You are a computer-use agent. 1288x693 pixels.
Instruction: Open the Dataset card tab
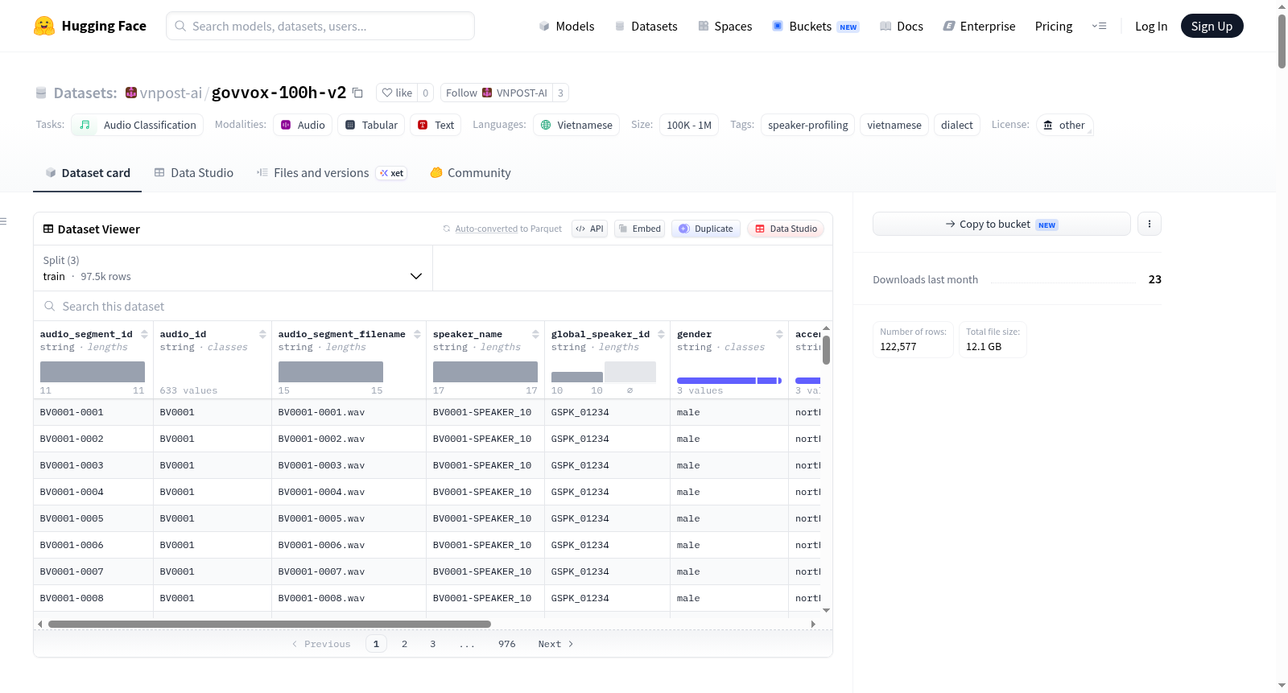point(87,173)
